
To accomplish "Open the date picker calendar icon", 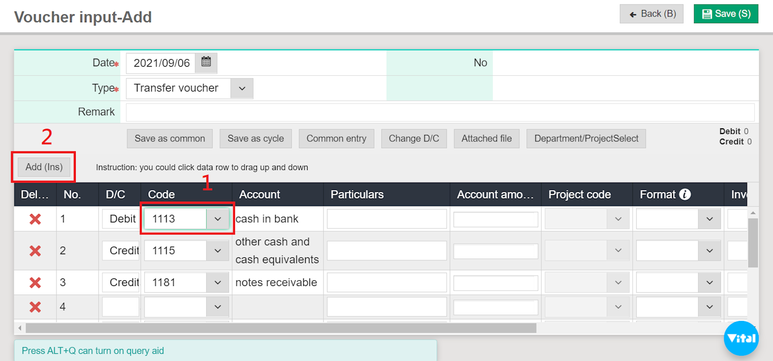I will tap(206, 62).
